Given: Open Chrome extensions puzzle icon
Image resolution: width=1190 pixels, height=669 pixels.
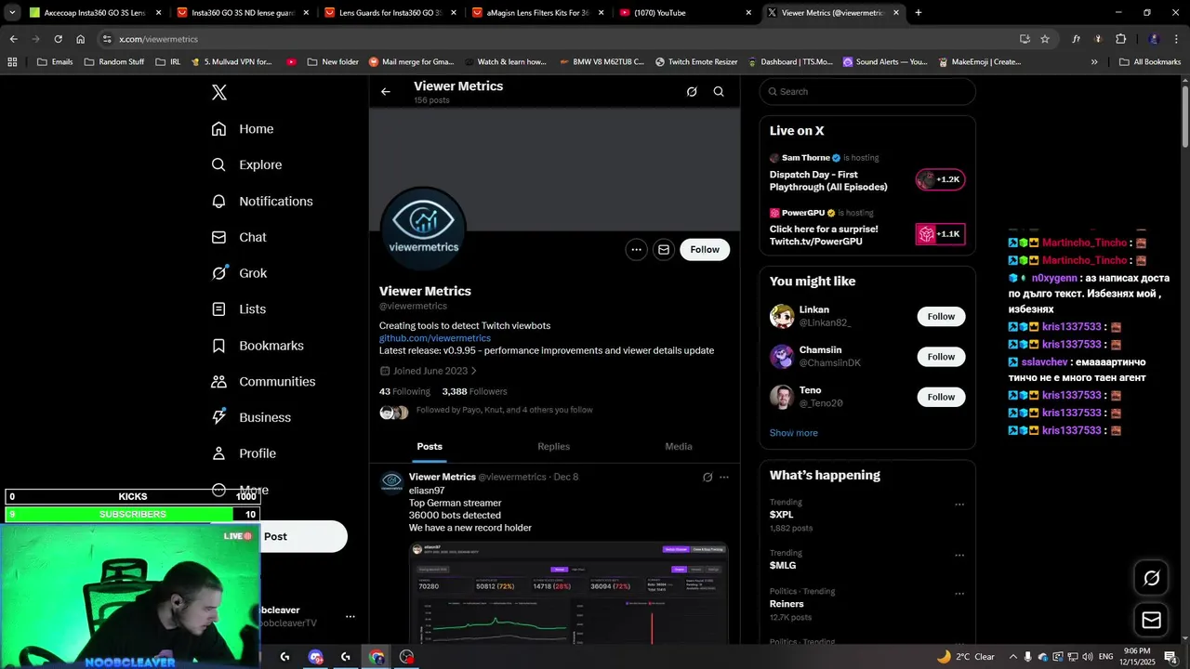Looking at the screenshot, I should pos(1120,39).
